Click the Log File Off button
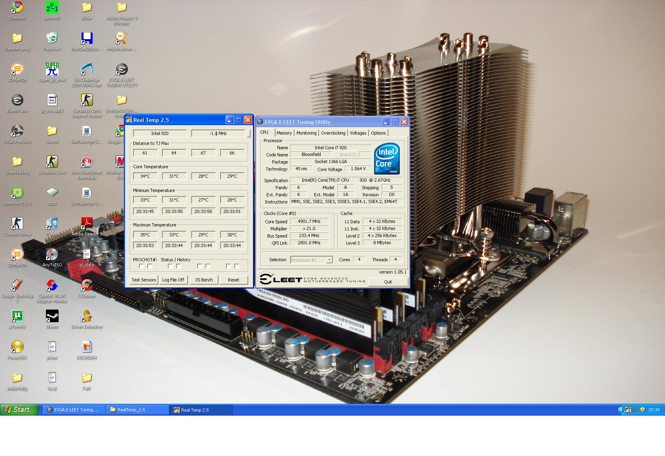The width and height of the screenshot is (665, 456). (x=173, y=280)
